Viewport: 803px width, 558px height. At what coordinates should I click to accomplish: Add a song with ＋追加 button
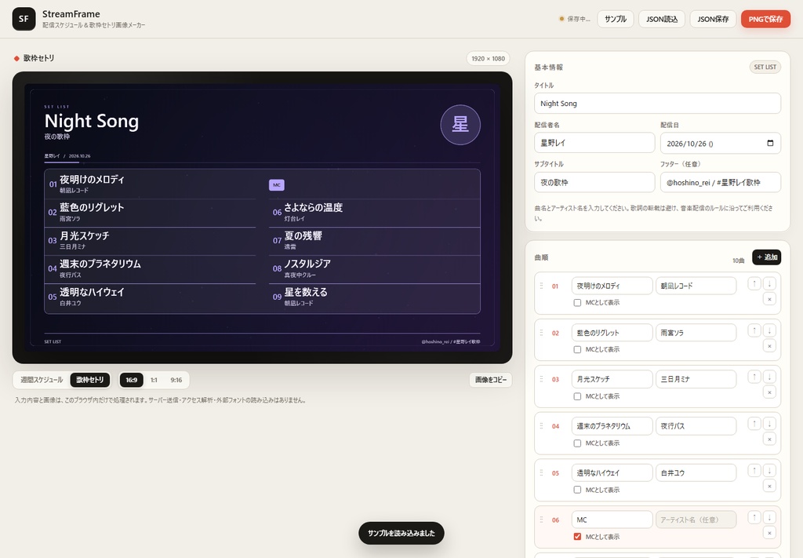(766, 257)
